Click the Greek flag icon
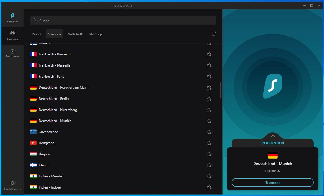The height and width of the screenshot is (196, 324). pos(33,132)
